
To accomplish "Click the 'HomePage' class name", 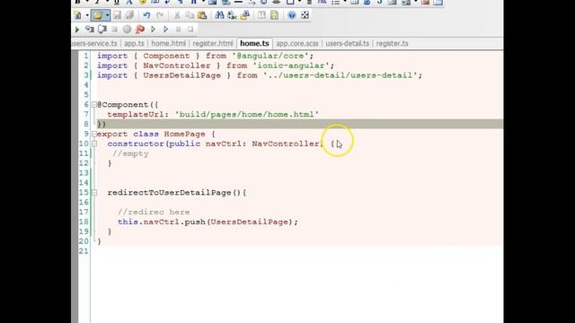I will pos(184,134).
